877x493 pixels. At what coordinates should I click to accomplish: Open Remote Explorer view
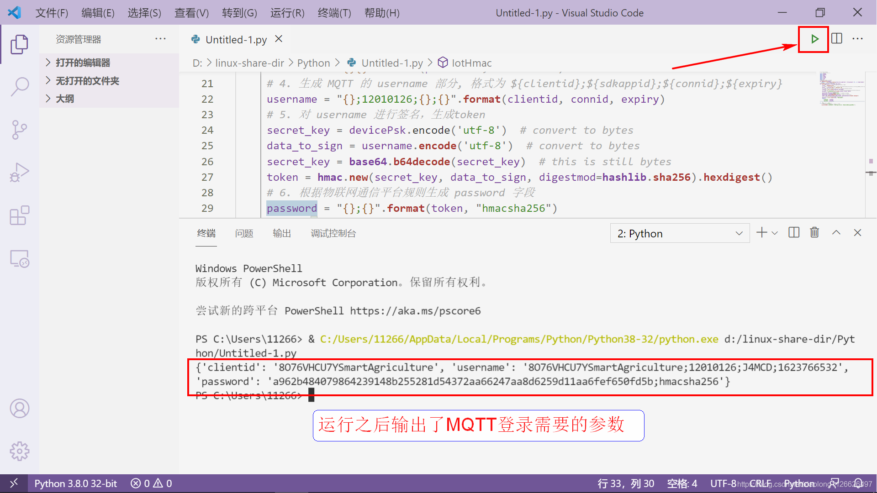pos(19,259)
